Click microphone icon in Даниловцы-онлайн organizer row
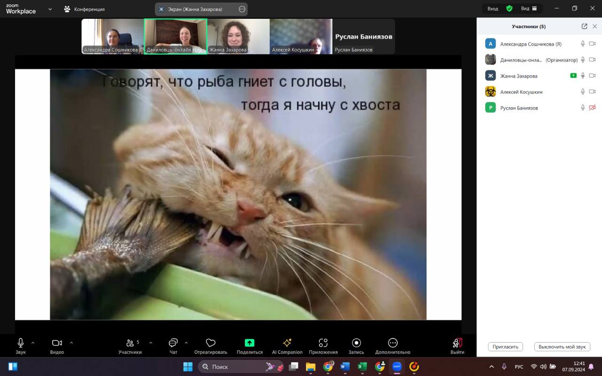This screenshot has height=376, width=602. click(x=583, y=60)
